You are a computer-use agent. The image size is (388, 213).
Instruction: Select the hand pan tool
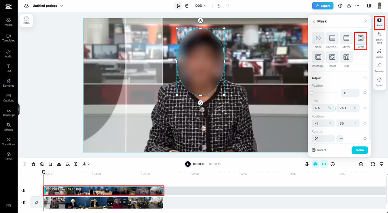(187, 6)
